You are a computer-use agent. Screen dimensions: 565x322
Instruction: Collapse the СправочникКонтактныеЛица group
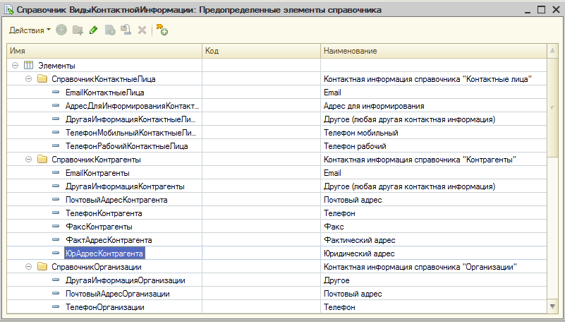[28, 78]
